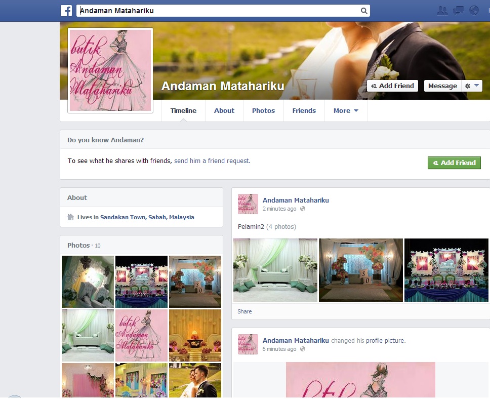This screenshot has height=399, width=490.
Task: Open the gear dropdown next to Message
Action: tap(472, 86)
